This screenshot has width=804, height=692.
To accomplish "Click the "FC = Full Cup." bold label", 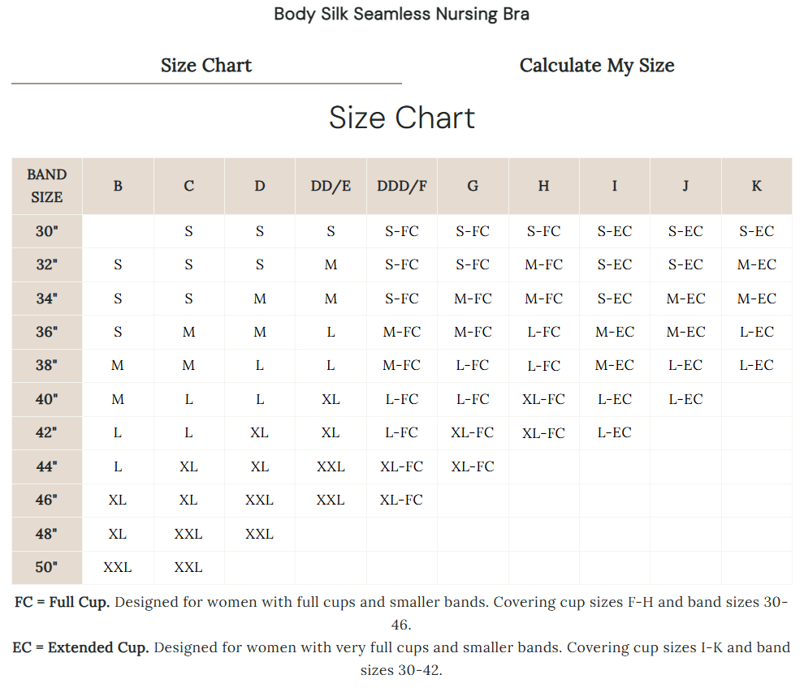I will coord(63,603).
